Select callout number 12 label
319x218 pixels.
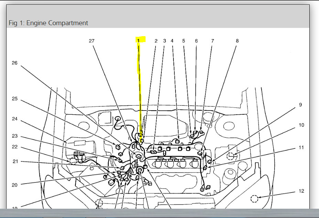tap(301, 191)
